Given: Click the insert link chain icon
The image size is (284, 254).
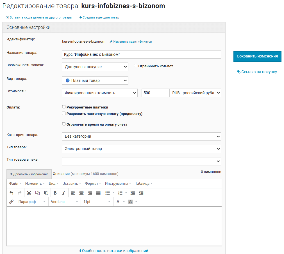Looking at the screenshot, I should 11,202.
